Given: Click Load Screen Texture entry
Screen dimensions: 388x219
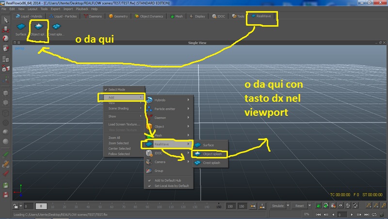Looking at the screenshot, I should [x=124, y=124].
